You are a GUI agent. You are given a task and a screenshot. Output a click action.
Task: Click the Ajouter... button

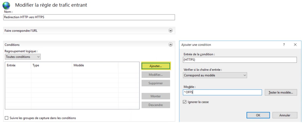(x=155, y=66)
